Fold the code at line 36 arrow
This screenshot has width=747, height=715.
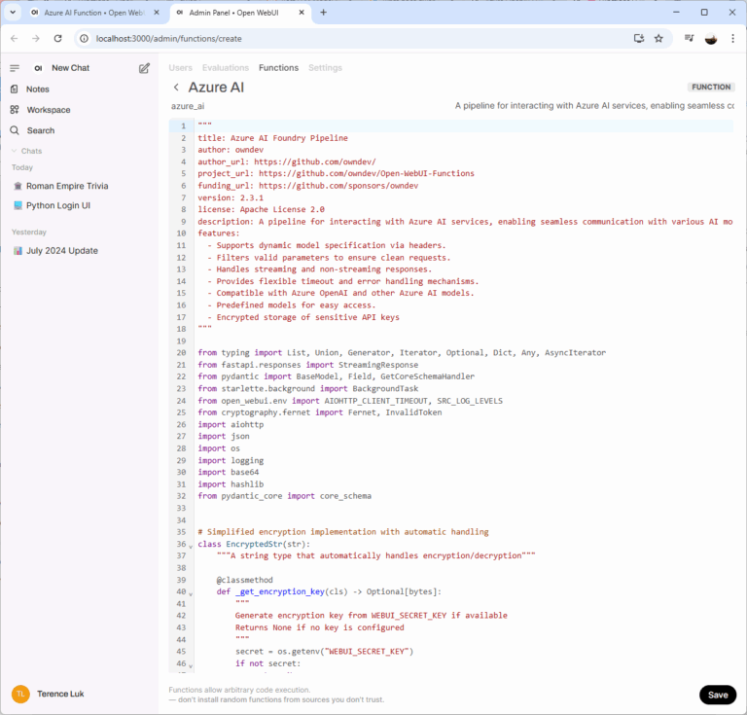[x=191, y=547]
